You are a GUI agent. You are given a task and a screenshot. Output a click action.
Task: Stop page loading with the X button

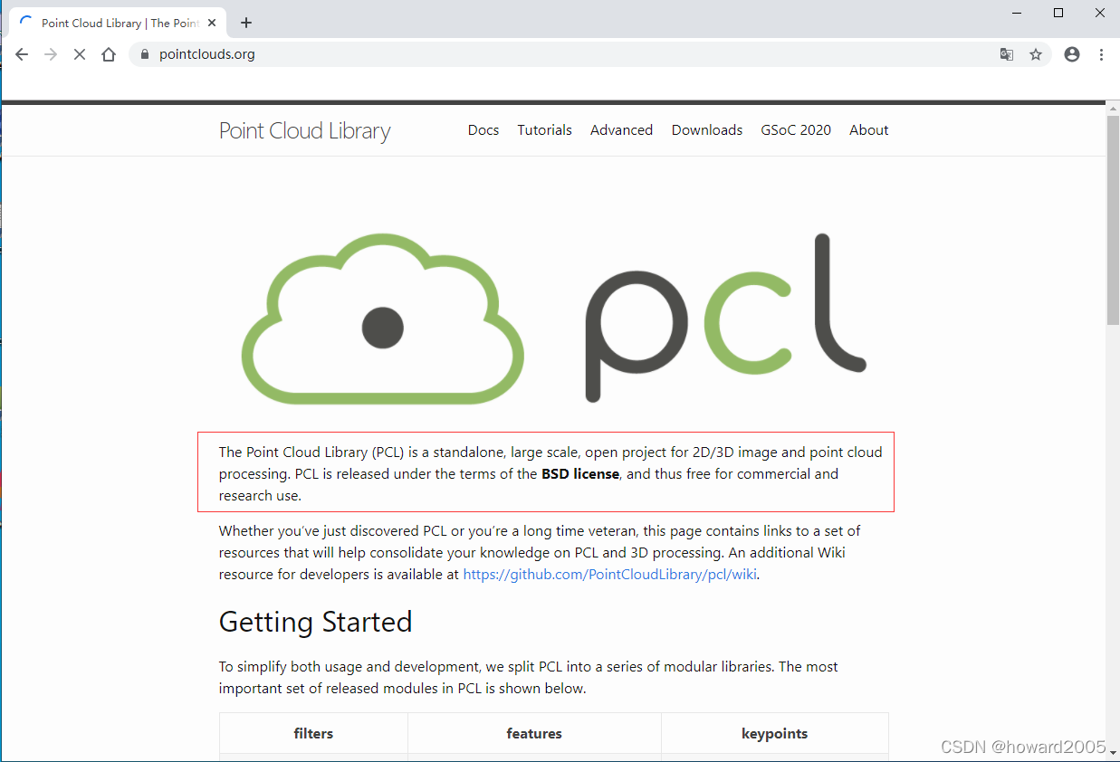point(80,54)
